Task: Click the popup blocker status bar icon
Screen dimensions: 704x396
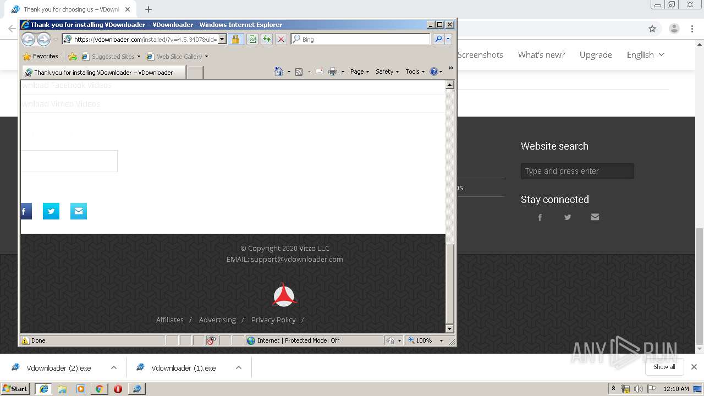Action: click(211, 340)
